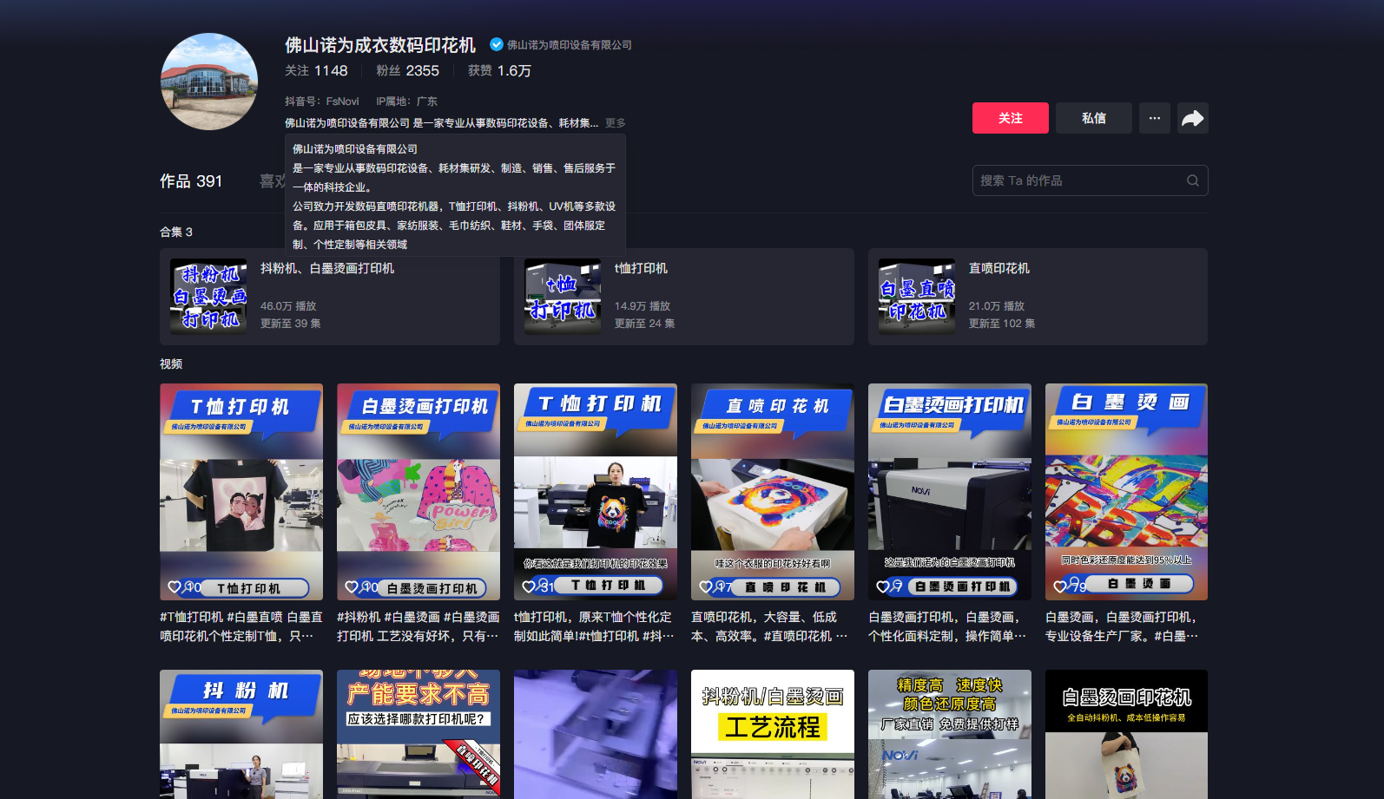Click the red 关注 follow button

1010,118
